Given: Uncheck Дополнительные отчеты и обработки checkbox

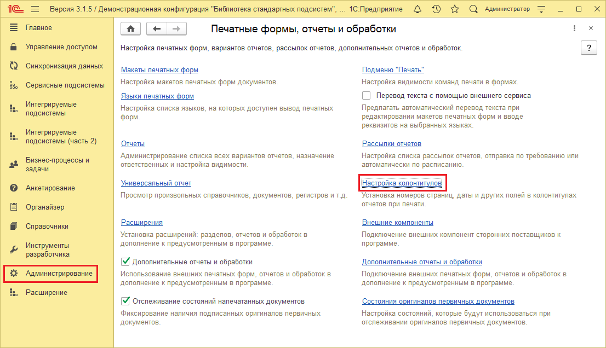Looking at the screenshot, I should (125, 262).
